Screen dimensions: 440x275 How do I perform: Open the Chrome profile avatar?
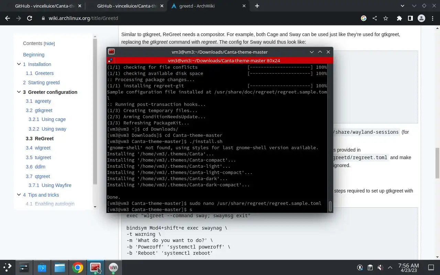pos(421,18)
